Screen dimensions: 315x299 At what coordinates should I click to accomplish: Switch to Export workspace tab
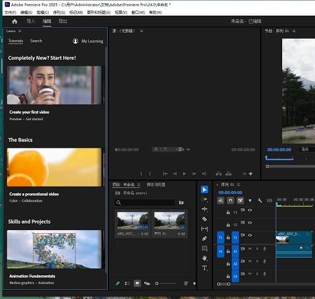click(x=63, y=21)
